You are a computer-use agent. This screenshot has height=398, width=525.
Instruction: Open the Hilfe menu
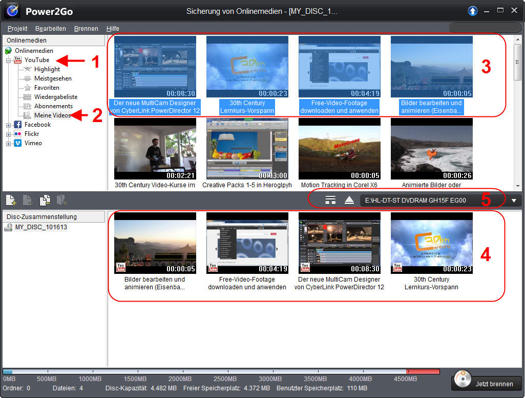click(113, 29)
